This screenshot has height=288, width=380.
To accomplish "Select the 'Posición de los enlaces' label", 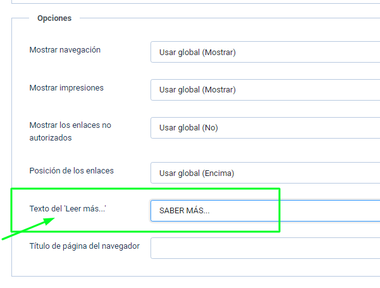I will click(71, 171).
